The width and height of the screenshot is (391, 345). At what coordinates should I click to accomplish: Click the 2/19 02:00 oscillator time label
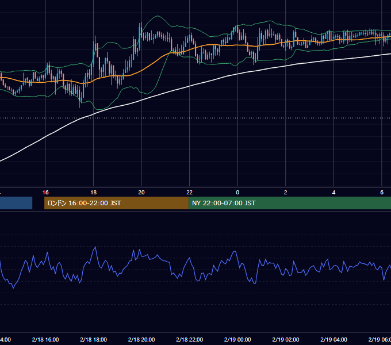click(286, 339)
